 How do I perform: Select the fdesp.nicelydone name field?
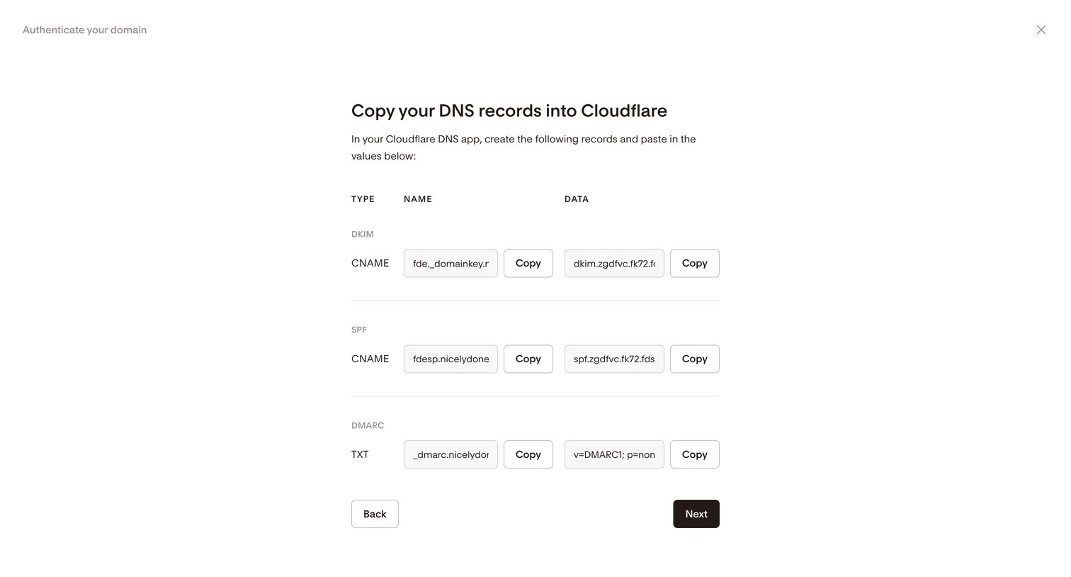pyautogui.click(x=450, y=359)
